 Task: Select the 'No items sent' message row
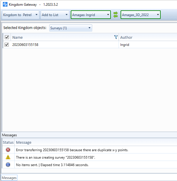[x=52, y=165]
